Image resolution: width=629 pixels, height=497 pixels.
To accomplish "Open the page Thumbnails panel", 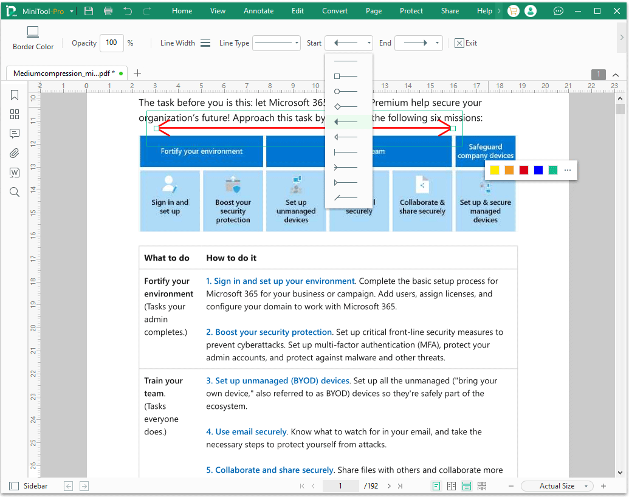I will [x=15, y=114].
